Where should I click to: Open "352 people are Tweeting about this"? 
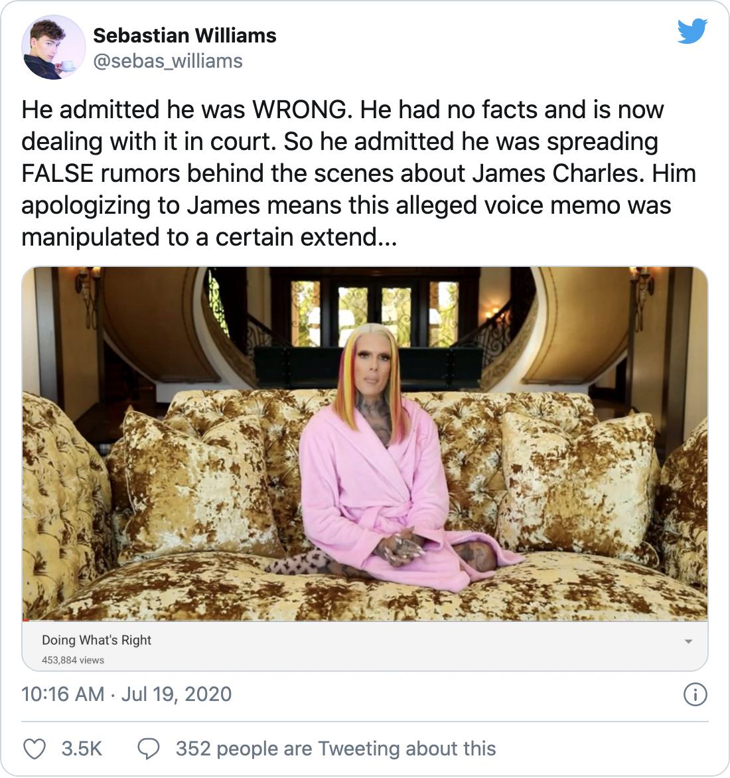pos(335,749)
